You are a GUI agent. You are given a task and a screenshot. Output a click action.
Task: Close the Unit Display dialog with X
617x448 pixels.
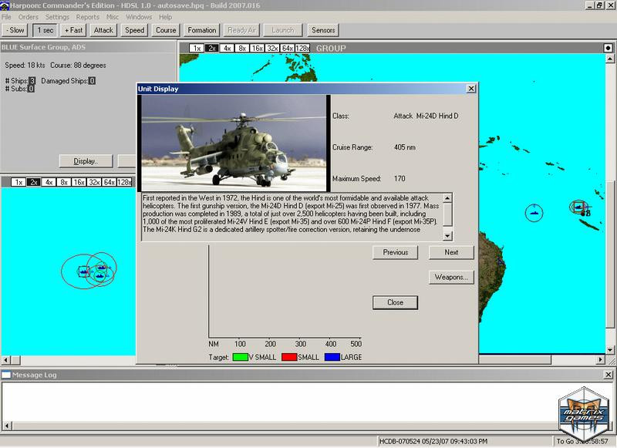click(471, 89)
